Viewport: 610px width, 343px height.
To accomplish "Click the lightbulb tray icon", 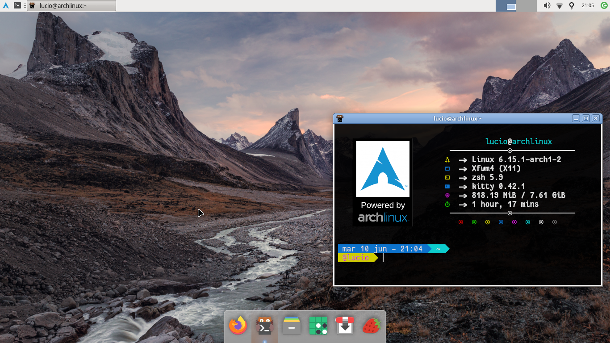I will point(571,6).
